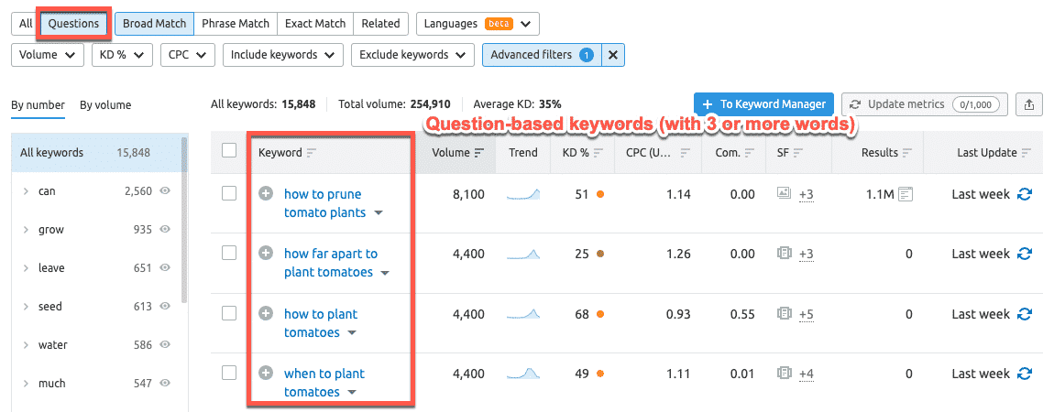Expand the 'grow' keyword group

[26, 230]
